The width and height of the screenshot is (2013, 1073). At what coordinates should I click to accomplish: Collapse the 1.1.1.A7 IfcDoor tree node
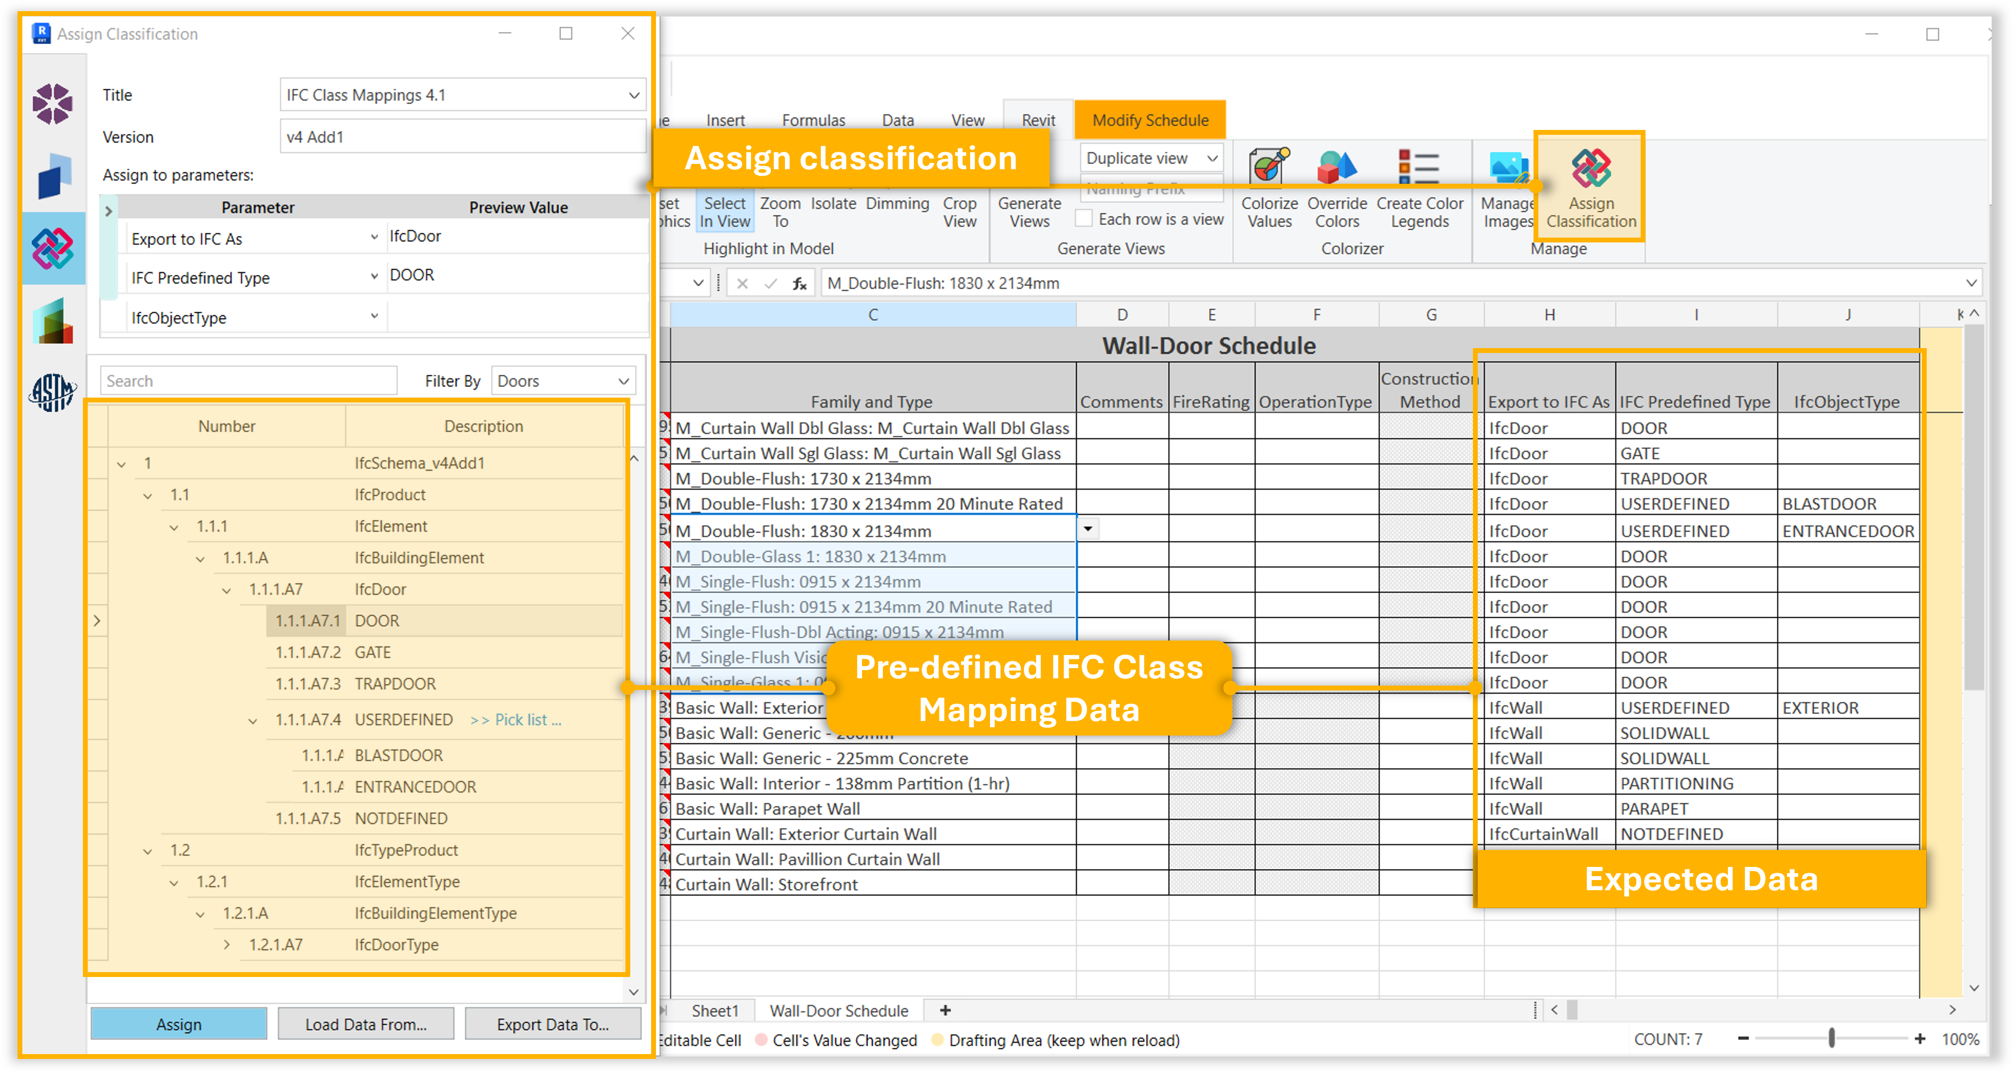pos(226,591)
